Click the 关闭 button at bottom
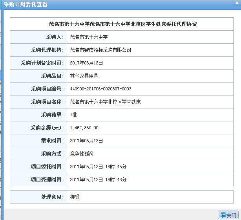Viewport: 241px width, 220px height. pos(228,215)
